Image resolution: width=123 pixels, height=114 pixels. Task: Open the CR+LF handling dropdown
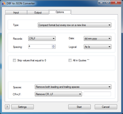point(58,94)
